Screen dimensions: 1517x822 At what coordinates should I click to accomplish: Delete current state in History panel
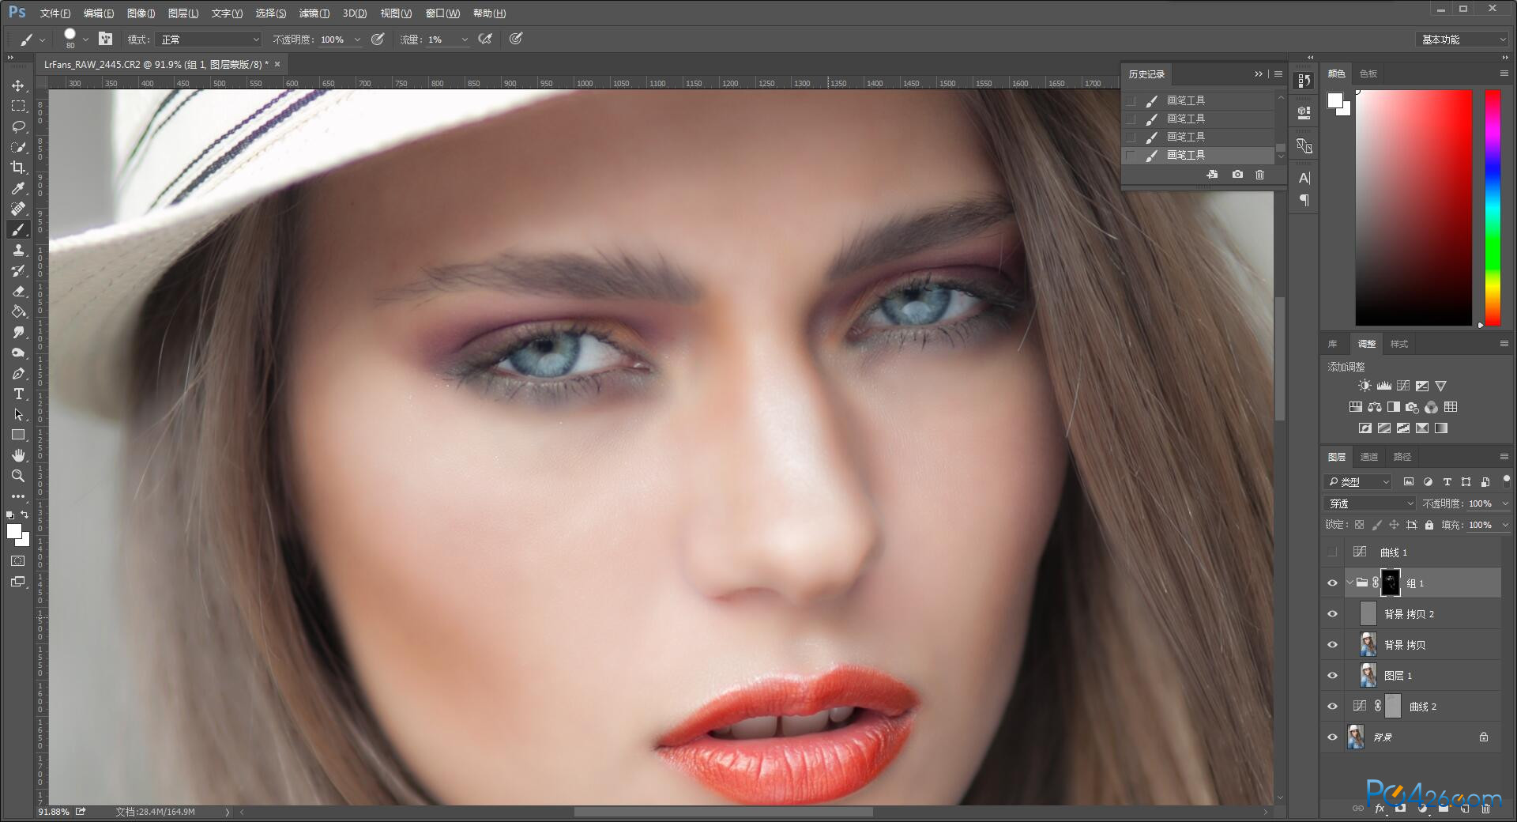tap(1260, 175)
